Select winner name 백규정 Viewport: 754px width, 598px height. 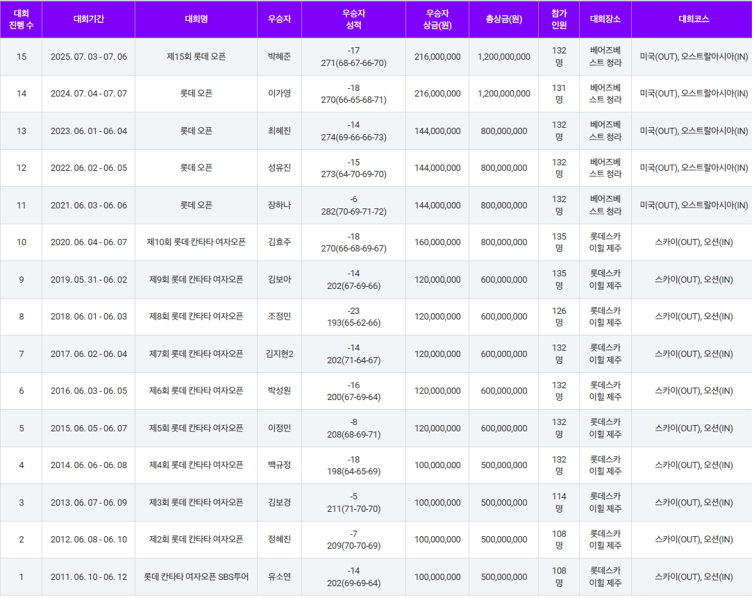279,465
